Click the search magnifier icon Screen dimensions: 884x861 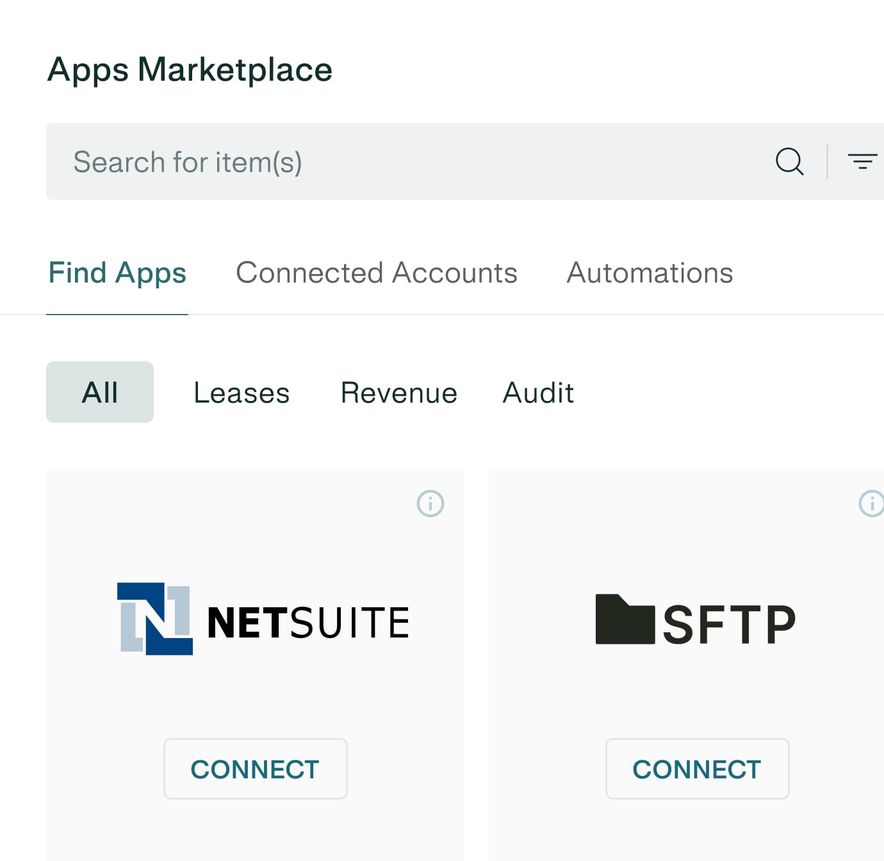(x=789, y=161)
